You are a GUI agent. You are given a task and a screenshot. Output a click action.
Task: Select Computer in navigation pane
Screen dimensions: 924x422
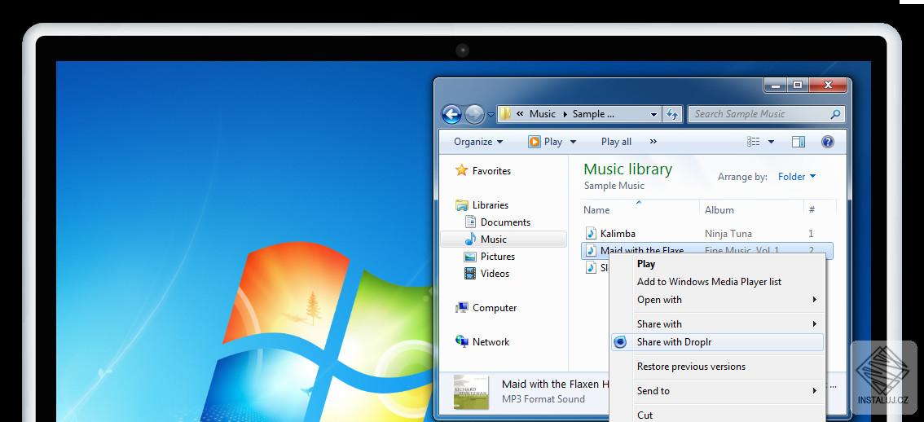pos(495,308)
